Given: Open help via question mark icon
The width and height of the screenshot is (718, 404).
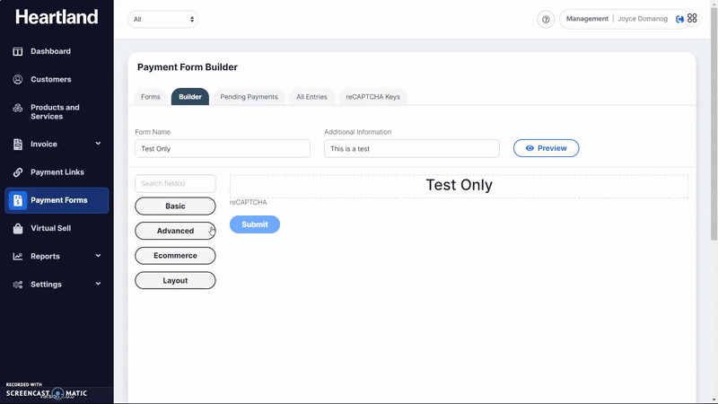Looking at the screenshot, I should point(546,19).
